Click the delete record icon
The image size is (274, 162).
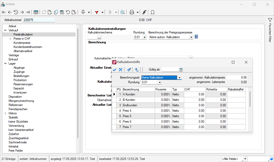click(74, 12)
